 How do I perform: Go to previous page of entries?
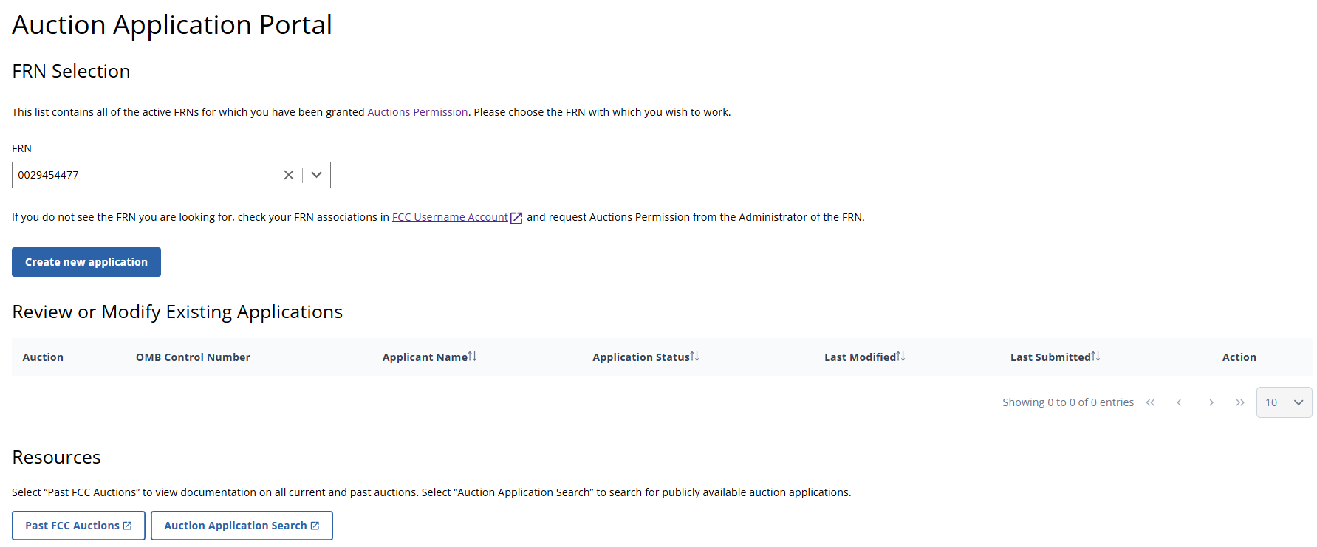pyautogui.click(x=1180, y=402)
